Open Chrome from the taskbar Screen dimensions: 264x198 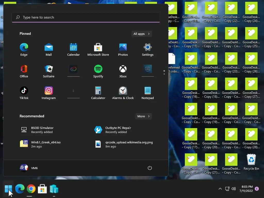[31, 189]
